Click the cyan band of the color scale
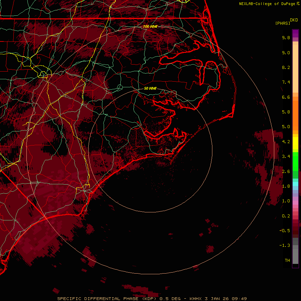Image resolution: width=301 pixels, height=301 pixels. (x=295, y=184)
